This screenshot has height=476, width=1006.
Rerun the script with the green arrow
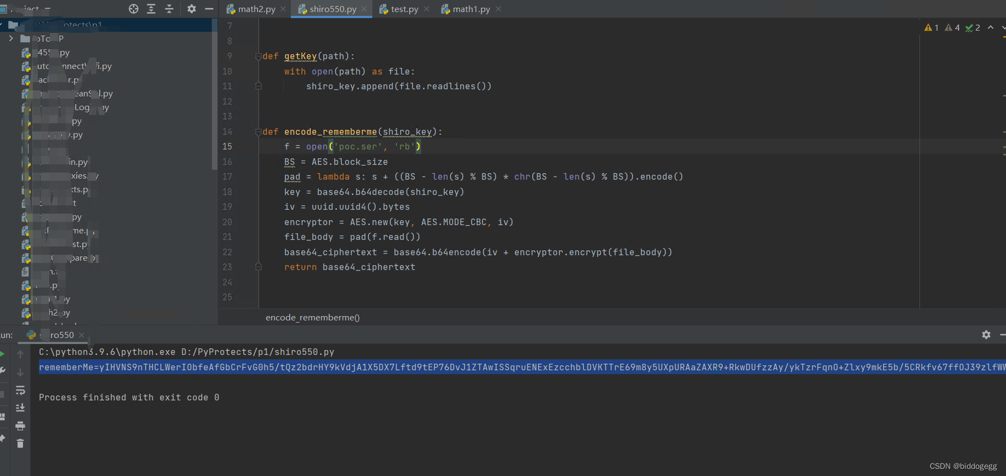pyautogui.click(x=2, y=354)
